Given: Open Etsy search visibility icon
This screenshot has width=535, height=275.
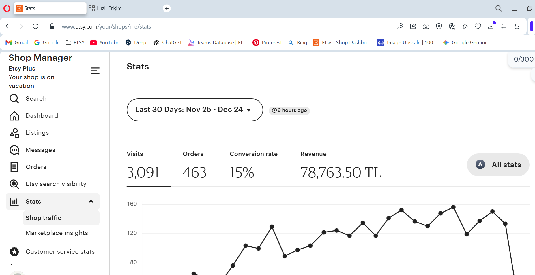Looking at the screenshot, I should [14, 184].
